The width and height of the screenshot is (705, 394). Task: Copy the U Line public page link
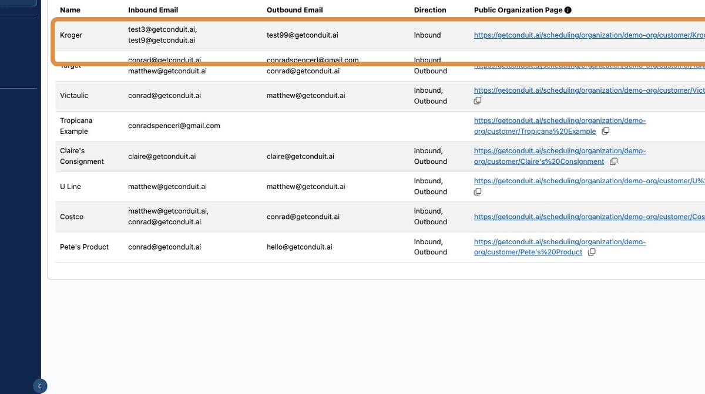478,191
